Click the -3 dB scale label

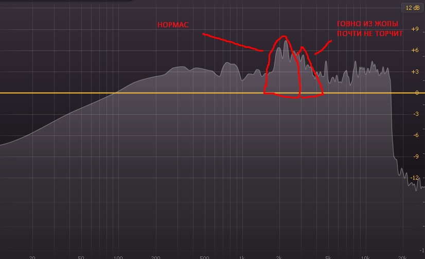(416, 114)
